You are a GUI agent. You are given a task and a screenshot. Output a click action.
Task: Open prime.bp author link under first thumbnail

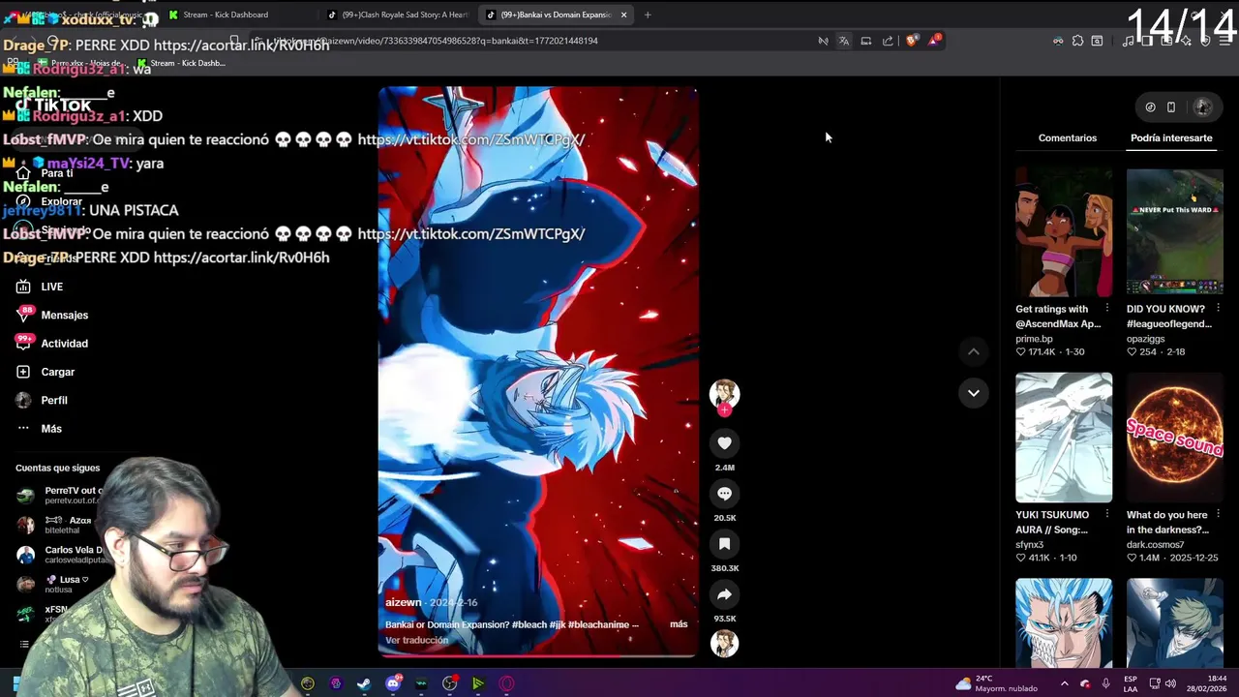point(1034,339)
